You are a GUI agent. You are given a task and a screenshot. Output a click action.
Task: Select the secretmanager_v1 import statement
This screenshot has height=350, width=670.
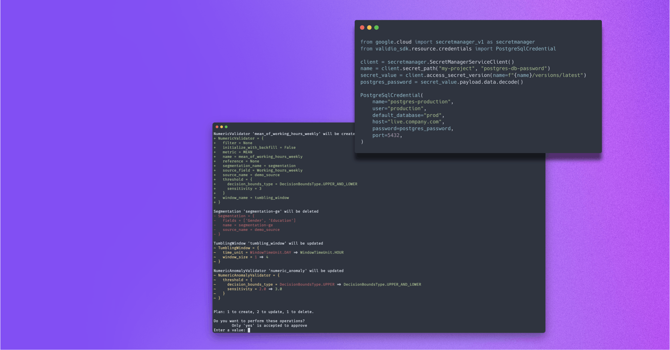pos(448,42)
